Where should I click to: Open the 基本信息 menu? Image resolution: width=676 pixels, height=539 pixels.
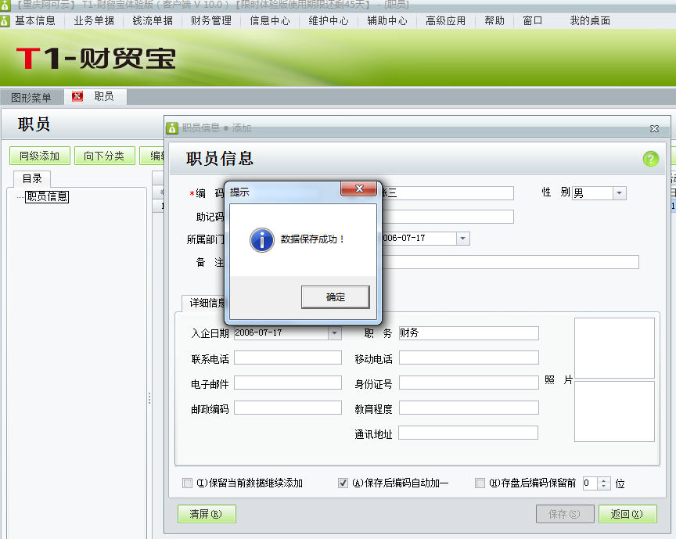click(35, 20)
